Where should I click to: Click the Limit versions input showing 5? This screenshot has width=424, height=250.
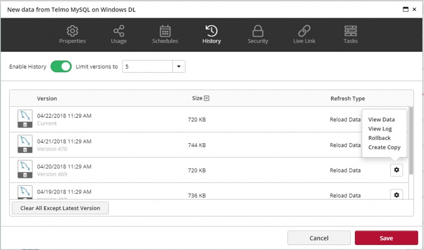pos(147,67)
